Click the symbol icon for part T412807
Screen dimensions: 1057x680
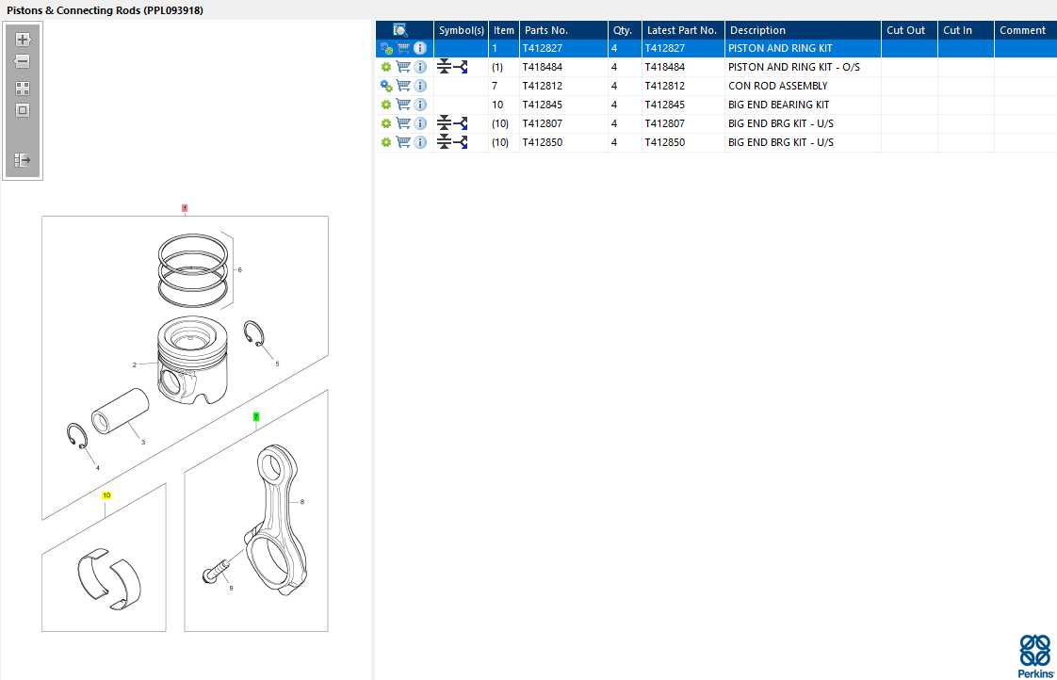coord(452,123)
